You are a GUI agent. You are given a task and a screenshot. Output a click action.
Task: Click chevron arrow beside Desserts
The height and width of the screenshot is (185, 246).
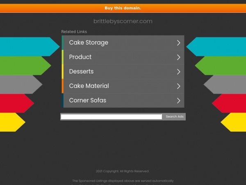(178, 72)
